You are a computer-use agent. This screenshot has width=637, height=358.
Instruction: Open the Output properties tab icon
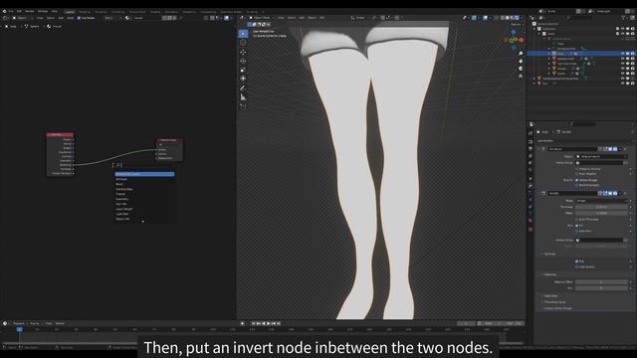click(x=531, y=149)
